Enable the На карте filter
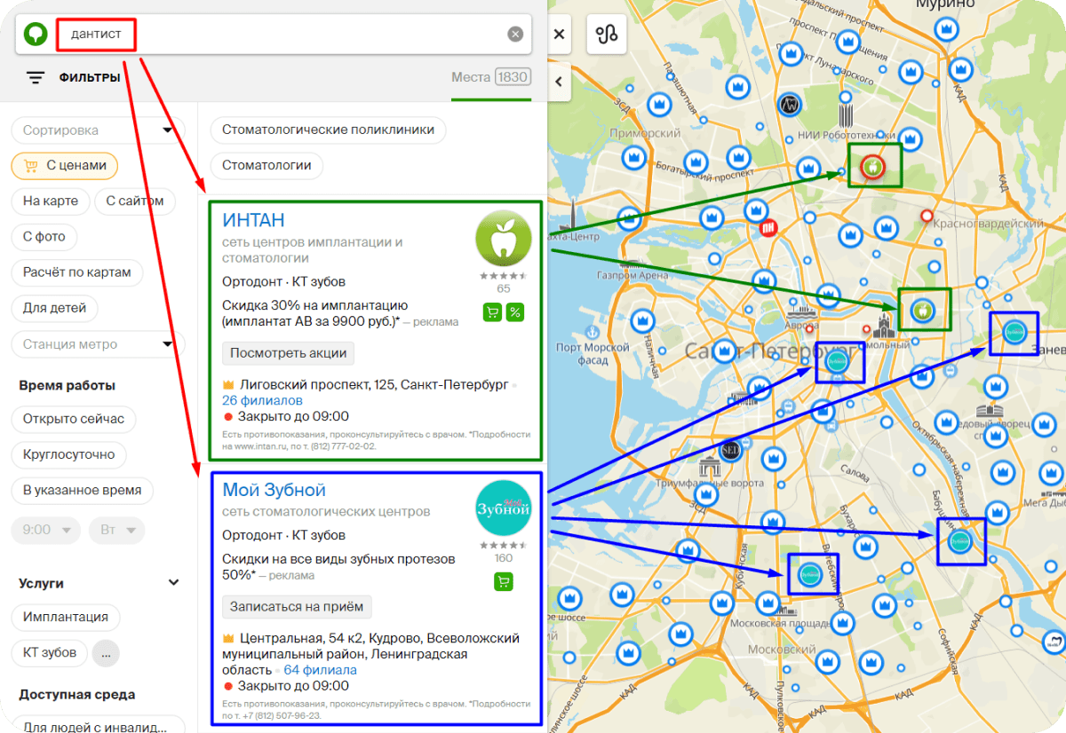Screen dimensions: 1066x733 coord(51,201)
